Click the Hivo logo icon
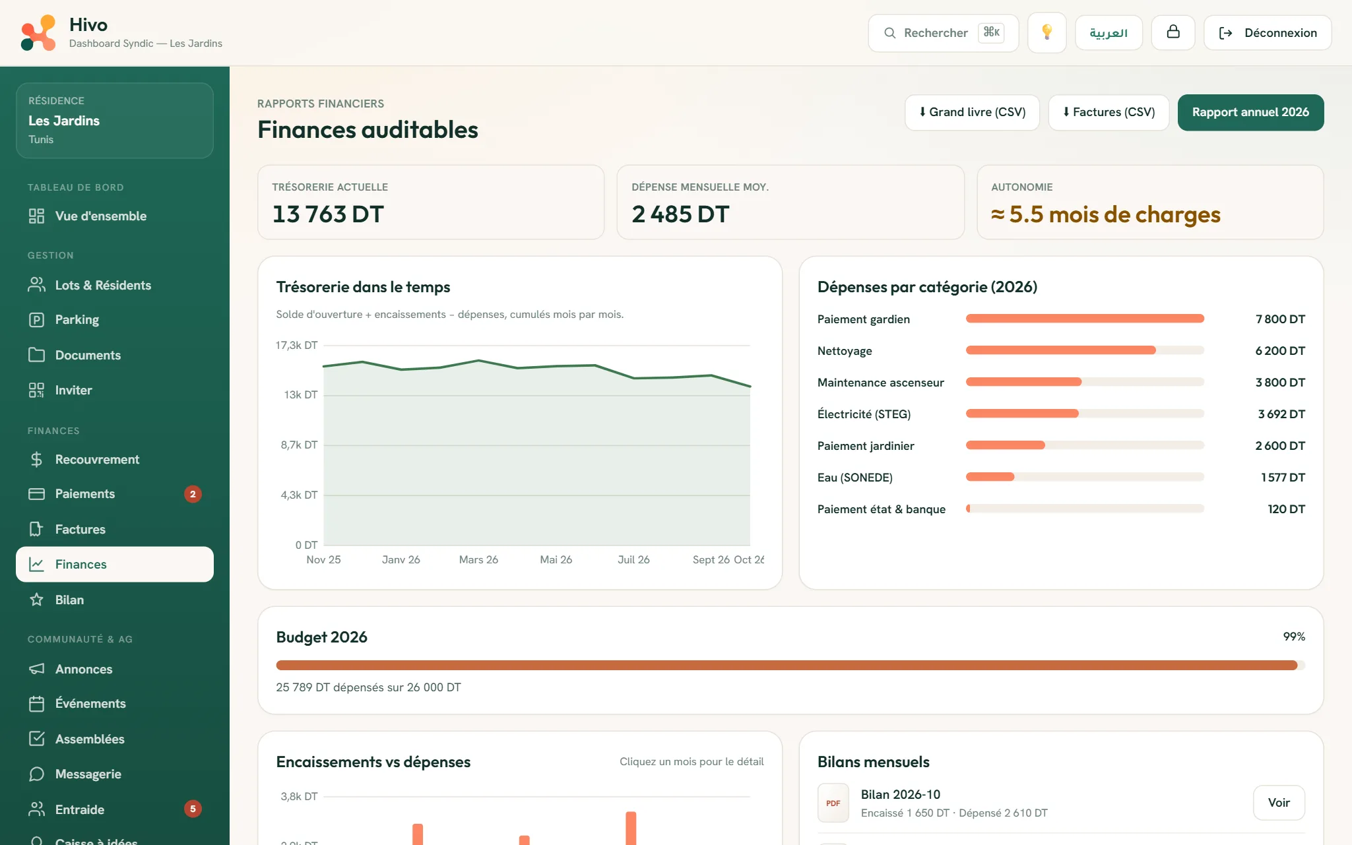The height and width of the screenshot is (845, 1352). click(38, 33)
